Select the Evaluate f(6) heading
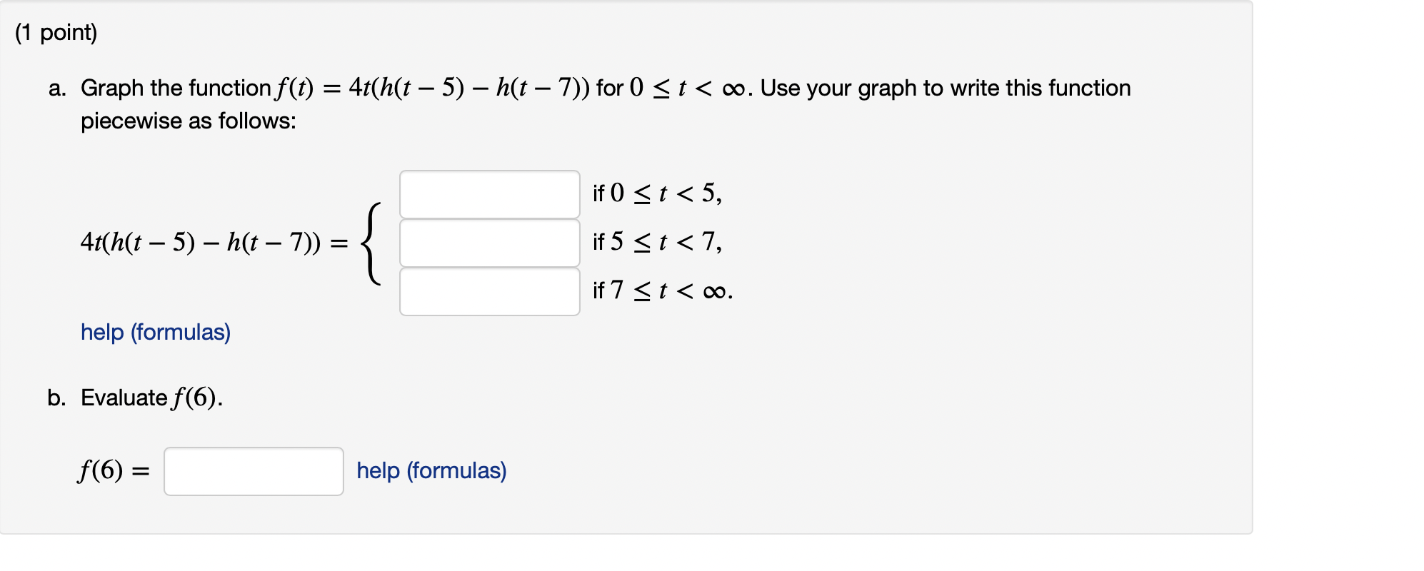 (x=150, y=398)
